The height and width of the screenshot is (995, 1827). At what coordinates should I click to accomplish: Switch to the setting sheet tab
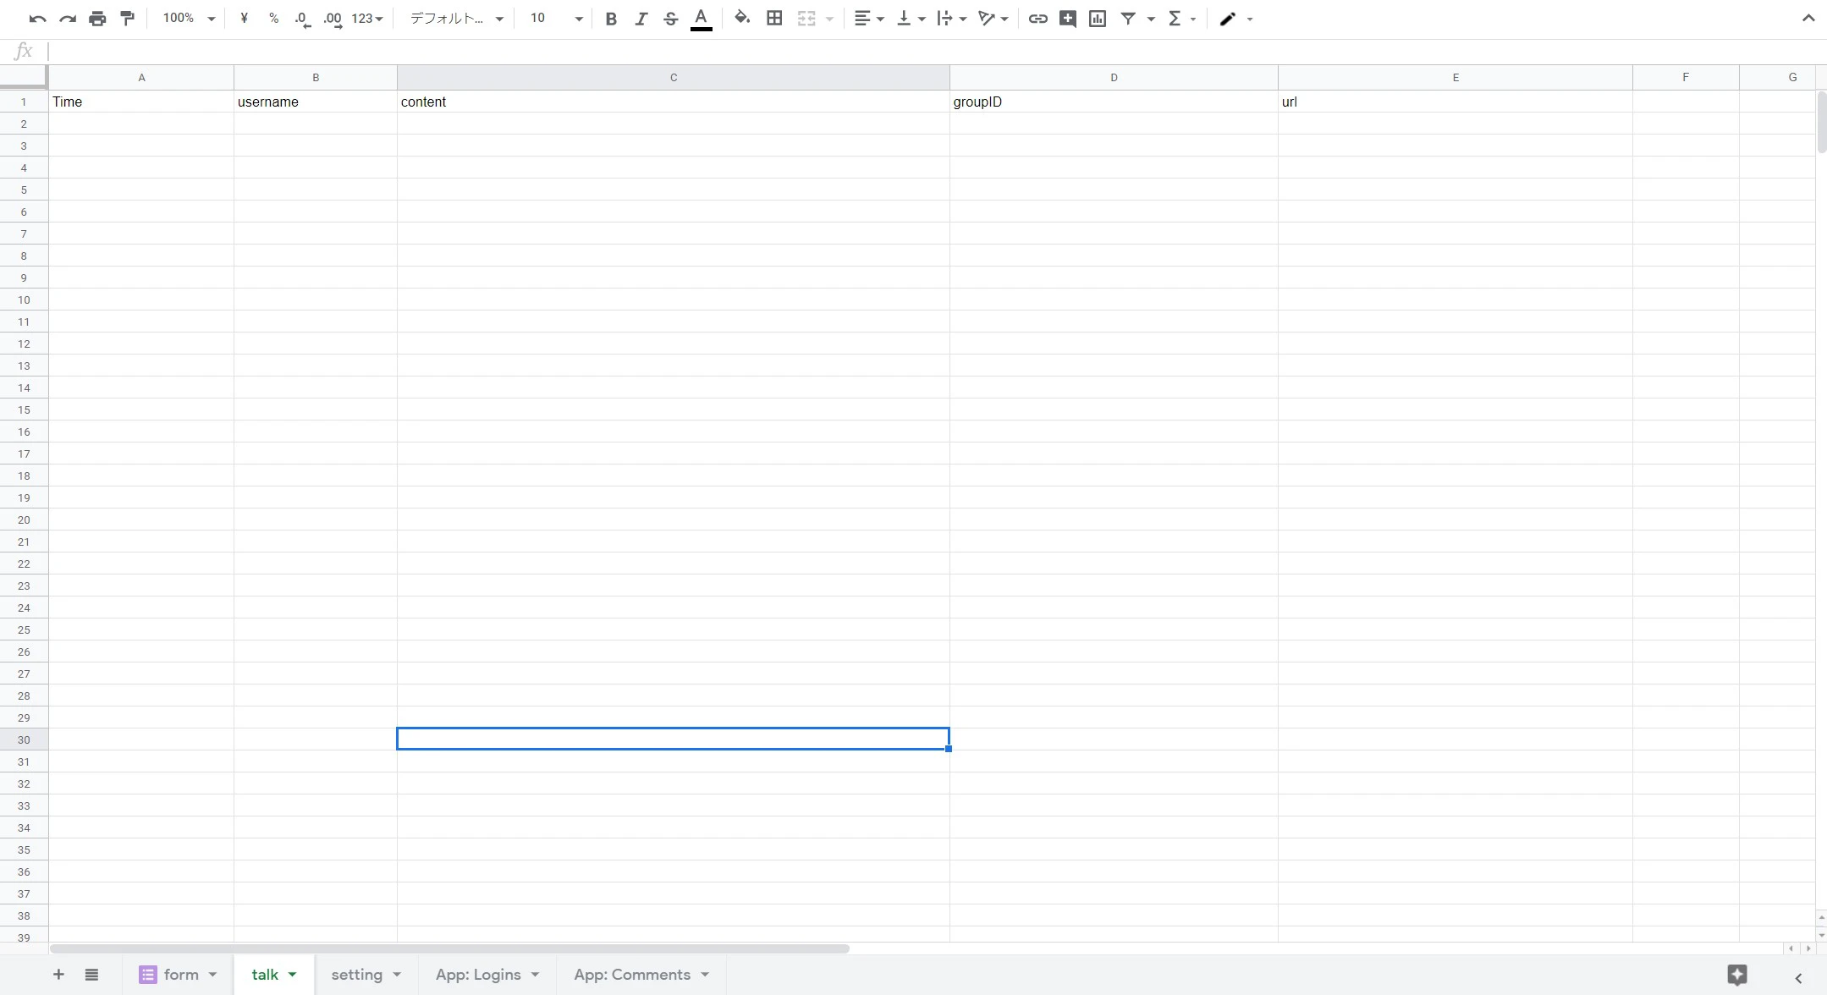pyautogui.click(x=366, y=975)
